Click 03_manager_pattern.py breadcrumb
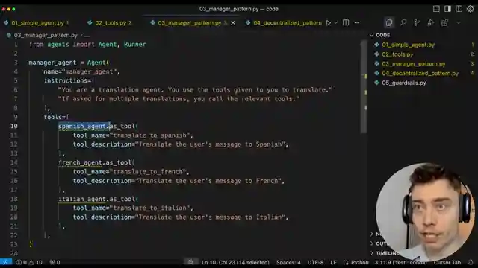This screenshot has width=478, height=268. [x=46, y=35]
